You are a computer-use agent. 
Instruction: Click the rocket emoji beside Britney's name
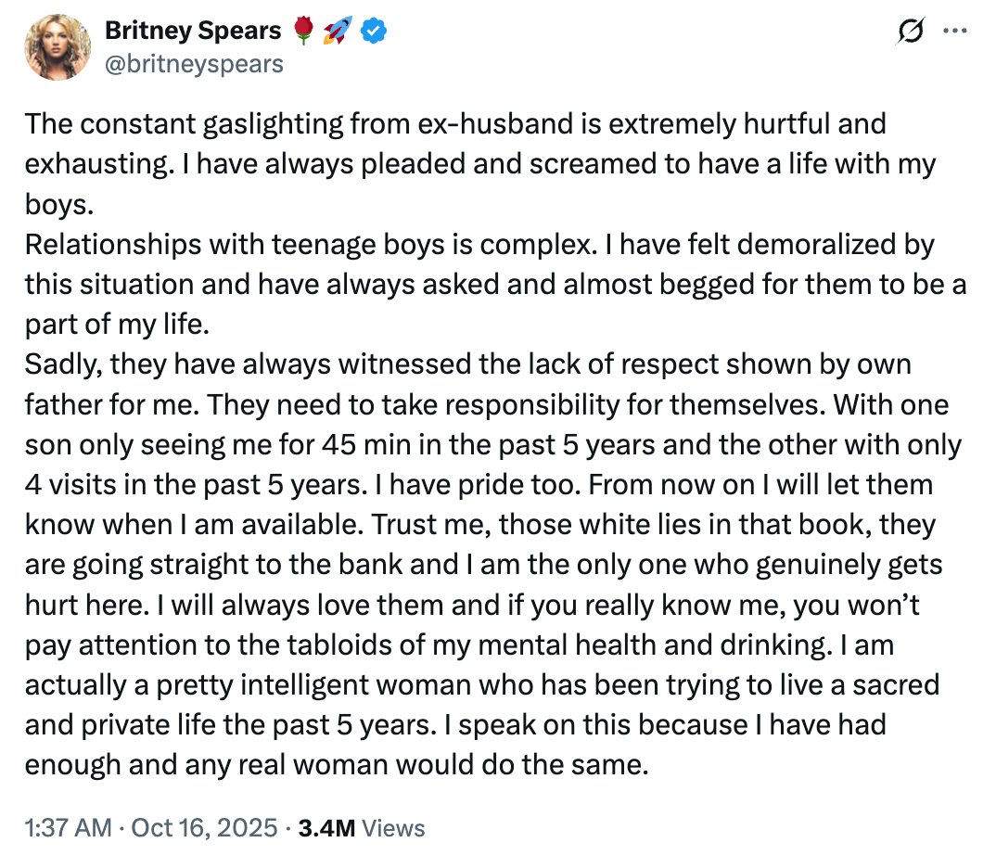coord(337,31)
